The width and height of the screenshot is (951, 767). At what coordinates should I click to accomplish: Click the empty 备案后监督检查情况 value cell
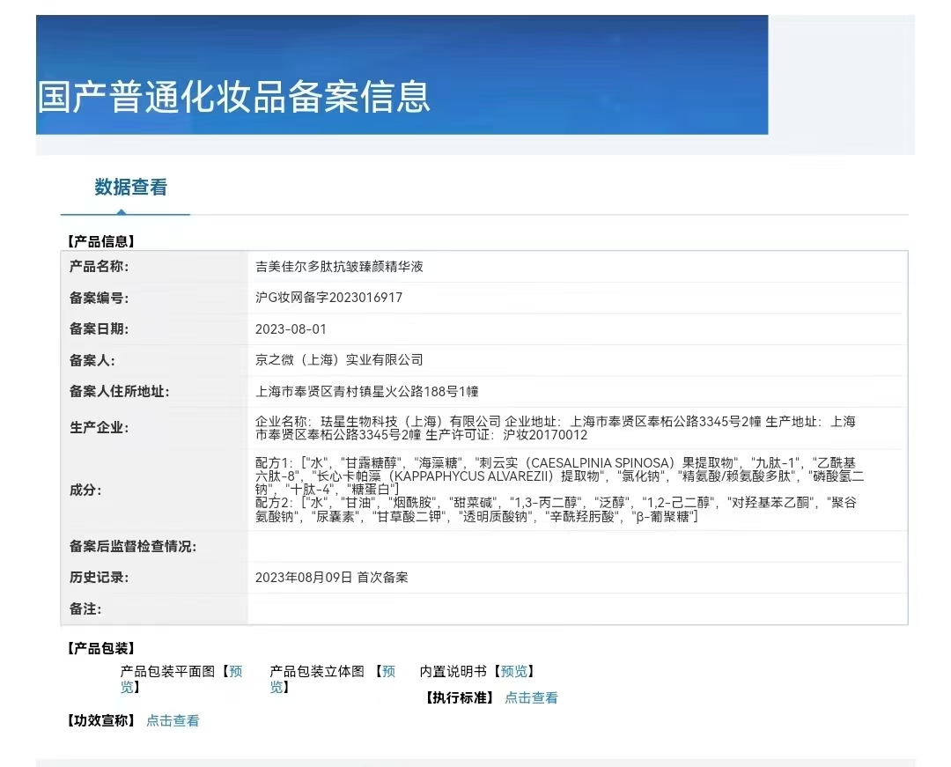click(x=574, y=547)
